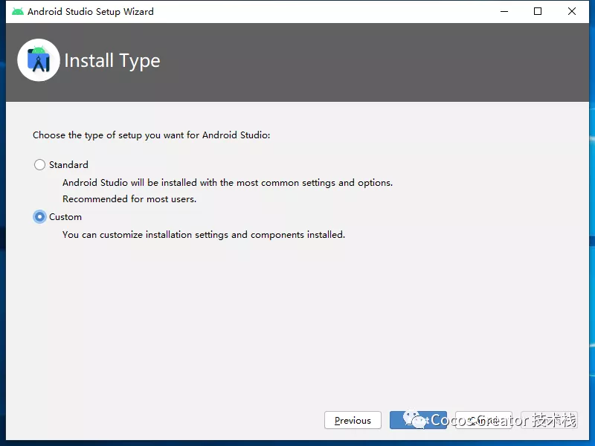Screen dimensions: 595x446
Task: Click the green Android icon in title bar
Action: [x=18, y=12]
